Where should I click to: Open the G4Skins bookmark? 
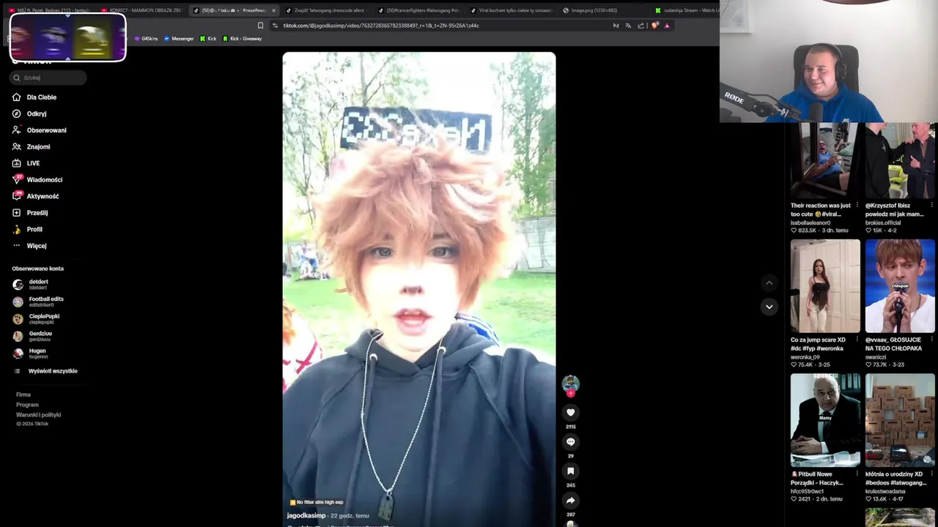tap(146, 39)
